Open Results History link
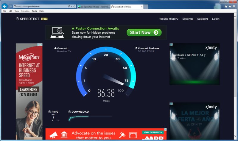This screenshot has width=238, height=141. pos(168,19)
